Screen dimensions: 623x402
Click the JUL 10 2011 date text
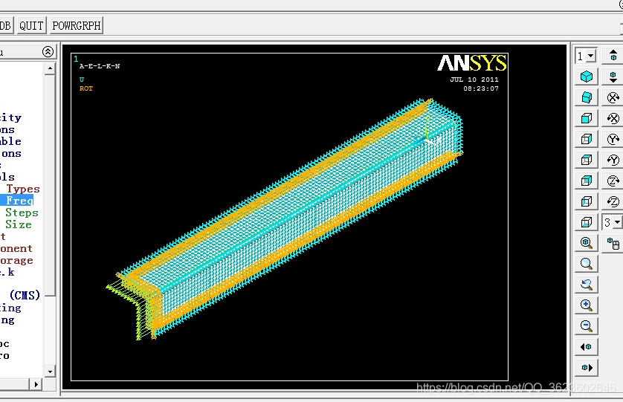pos(474,80)
